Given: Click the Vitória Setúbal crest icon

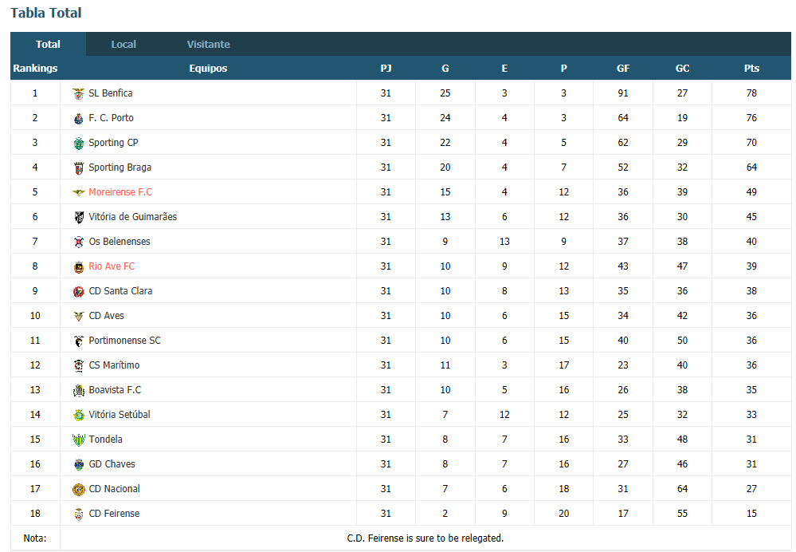Looking at the screenshot, I should point(79,416).
